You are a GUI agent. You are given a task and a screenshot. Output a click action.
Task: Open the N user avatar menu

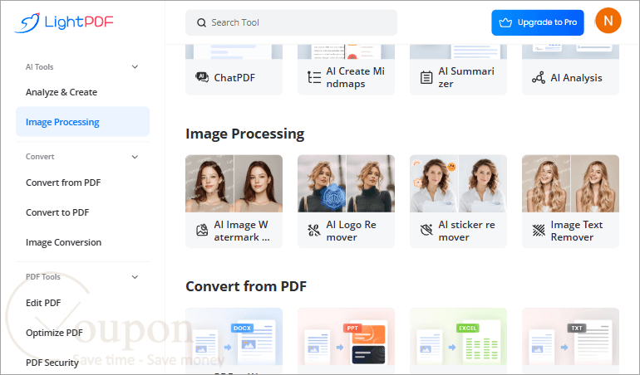pyautogui.click(x=608, y=21)
